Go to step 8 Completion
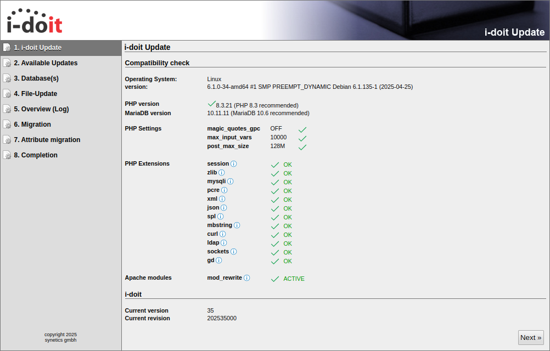 tap(36, 155)
